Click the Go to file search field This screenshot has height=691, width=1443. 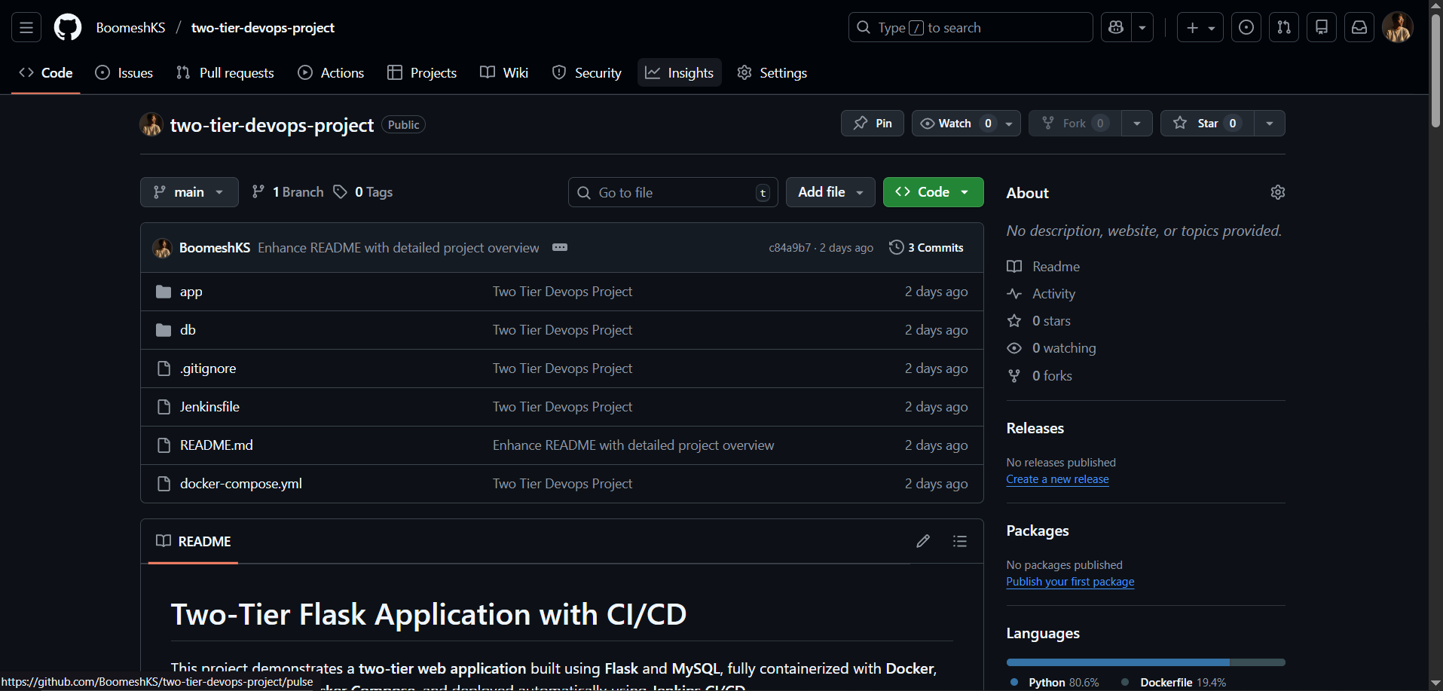[x=671, y=192]
